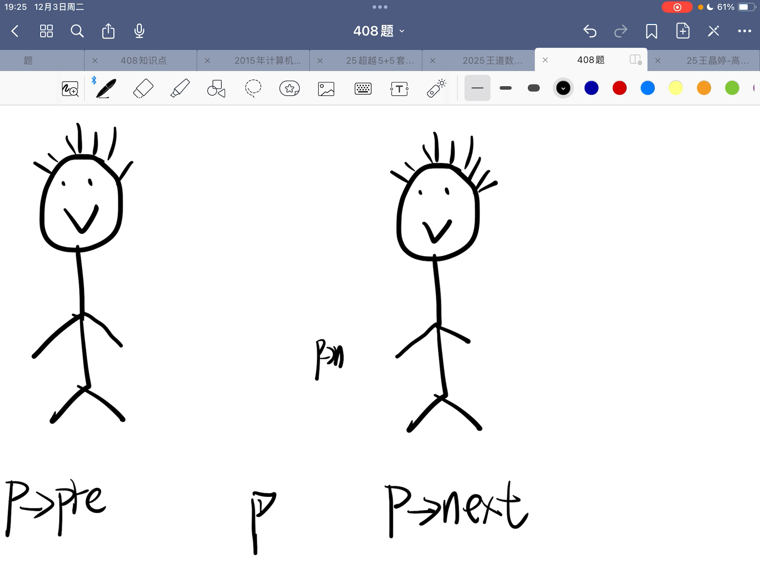Open the Elements sticker tool
Viewport: 760px width, 570px height.
[289, 88]
